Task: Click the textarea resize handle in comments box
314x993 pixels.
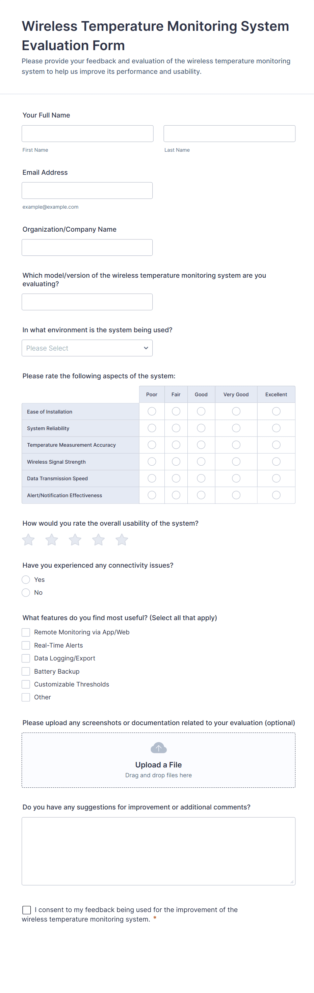Action: point(292,882)
